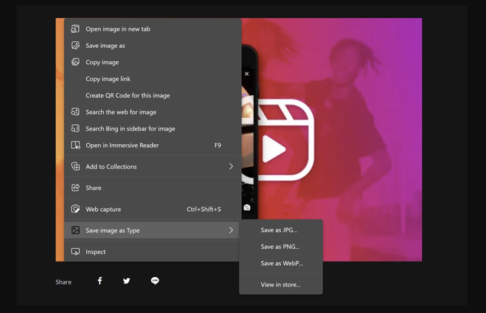Expand the Add to Collections submenu arrow

(231, 167)
